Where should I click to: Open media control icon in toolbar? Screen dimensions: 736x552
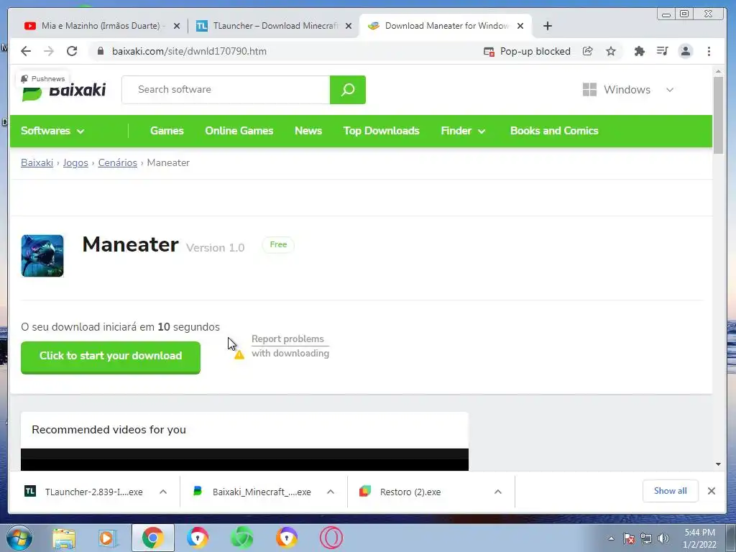(662, 51)
